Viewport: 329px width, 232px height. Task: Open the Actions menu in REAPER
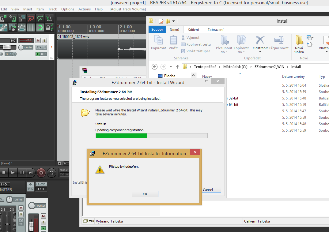[x=84, y=9]
